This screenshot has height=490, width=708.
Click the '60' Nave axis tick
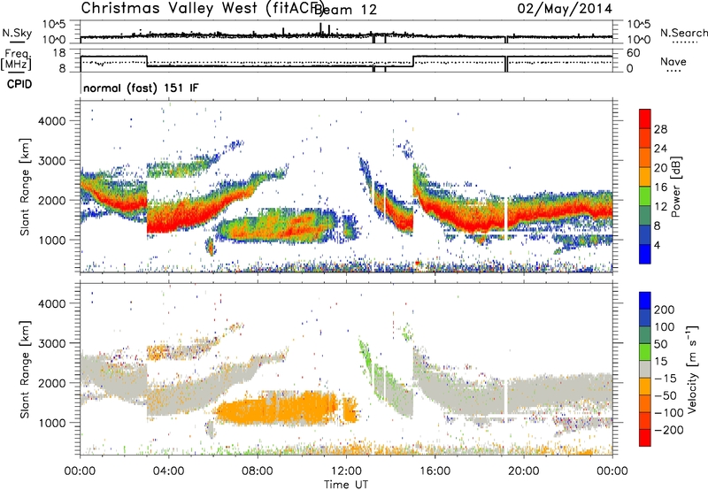(634, 53)
